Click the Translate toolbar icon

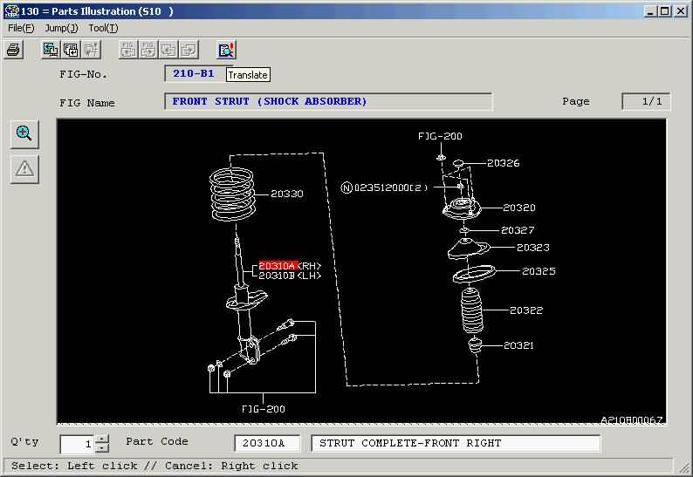pos(226,50)
